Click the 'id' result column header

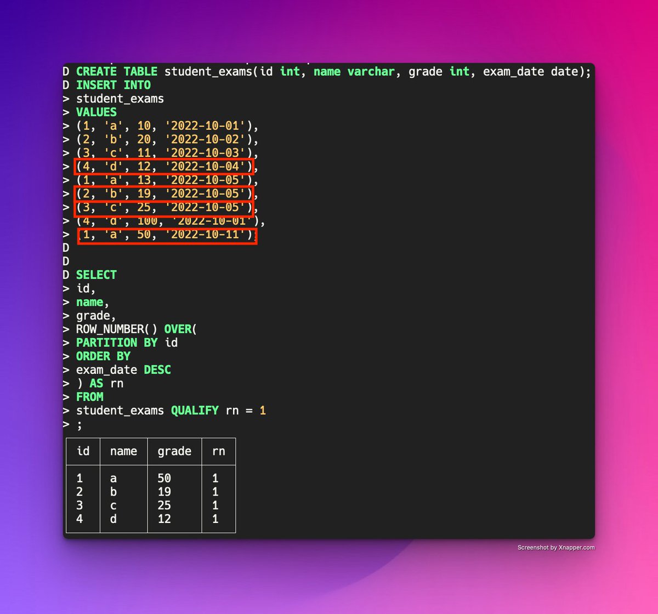click(83, 451)
